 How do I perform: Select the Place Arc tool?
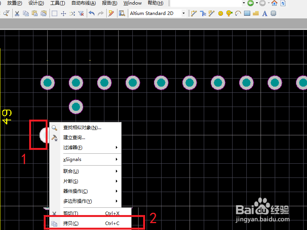pos(237,13)
